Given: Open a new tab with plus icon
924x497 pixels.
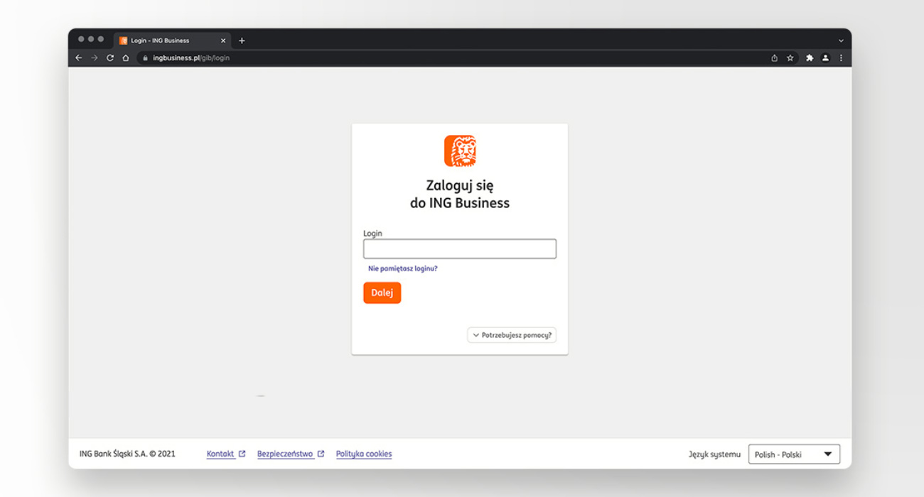Looking at the screenshot, I should click(242, 40).
